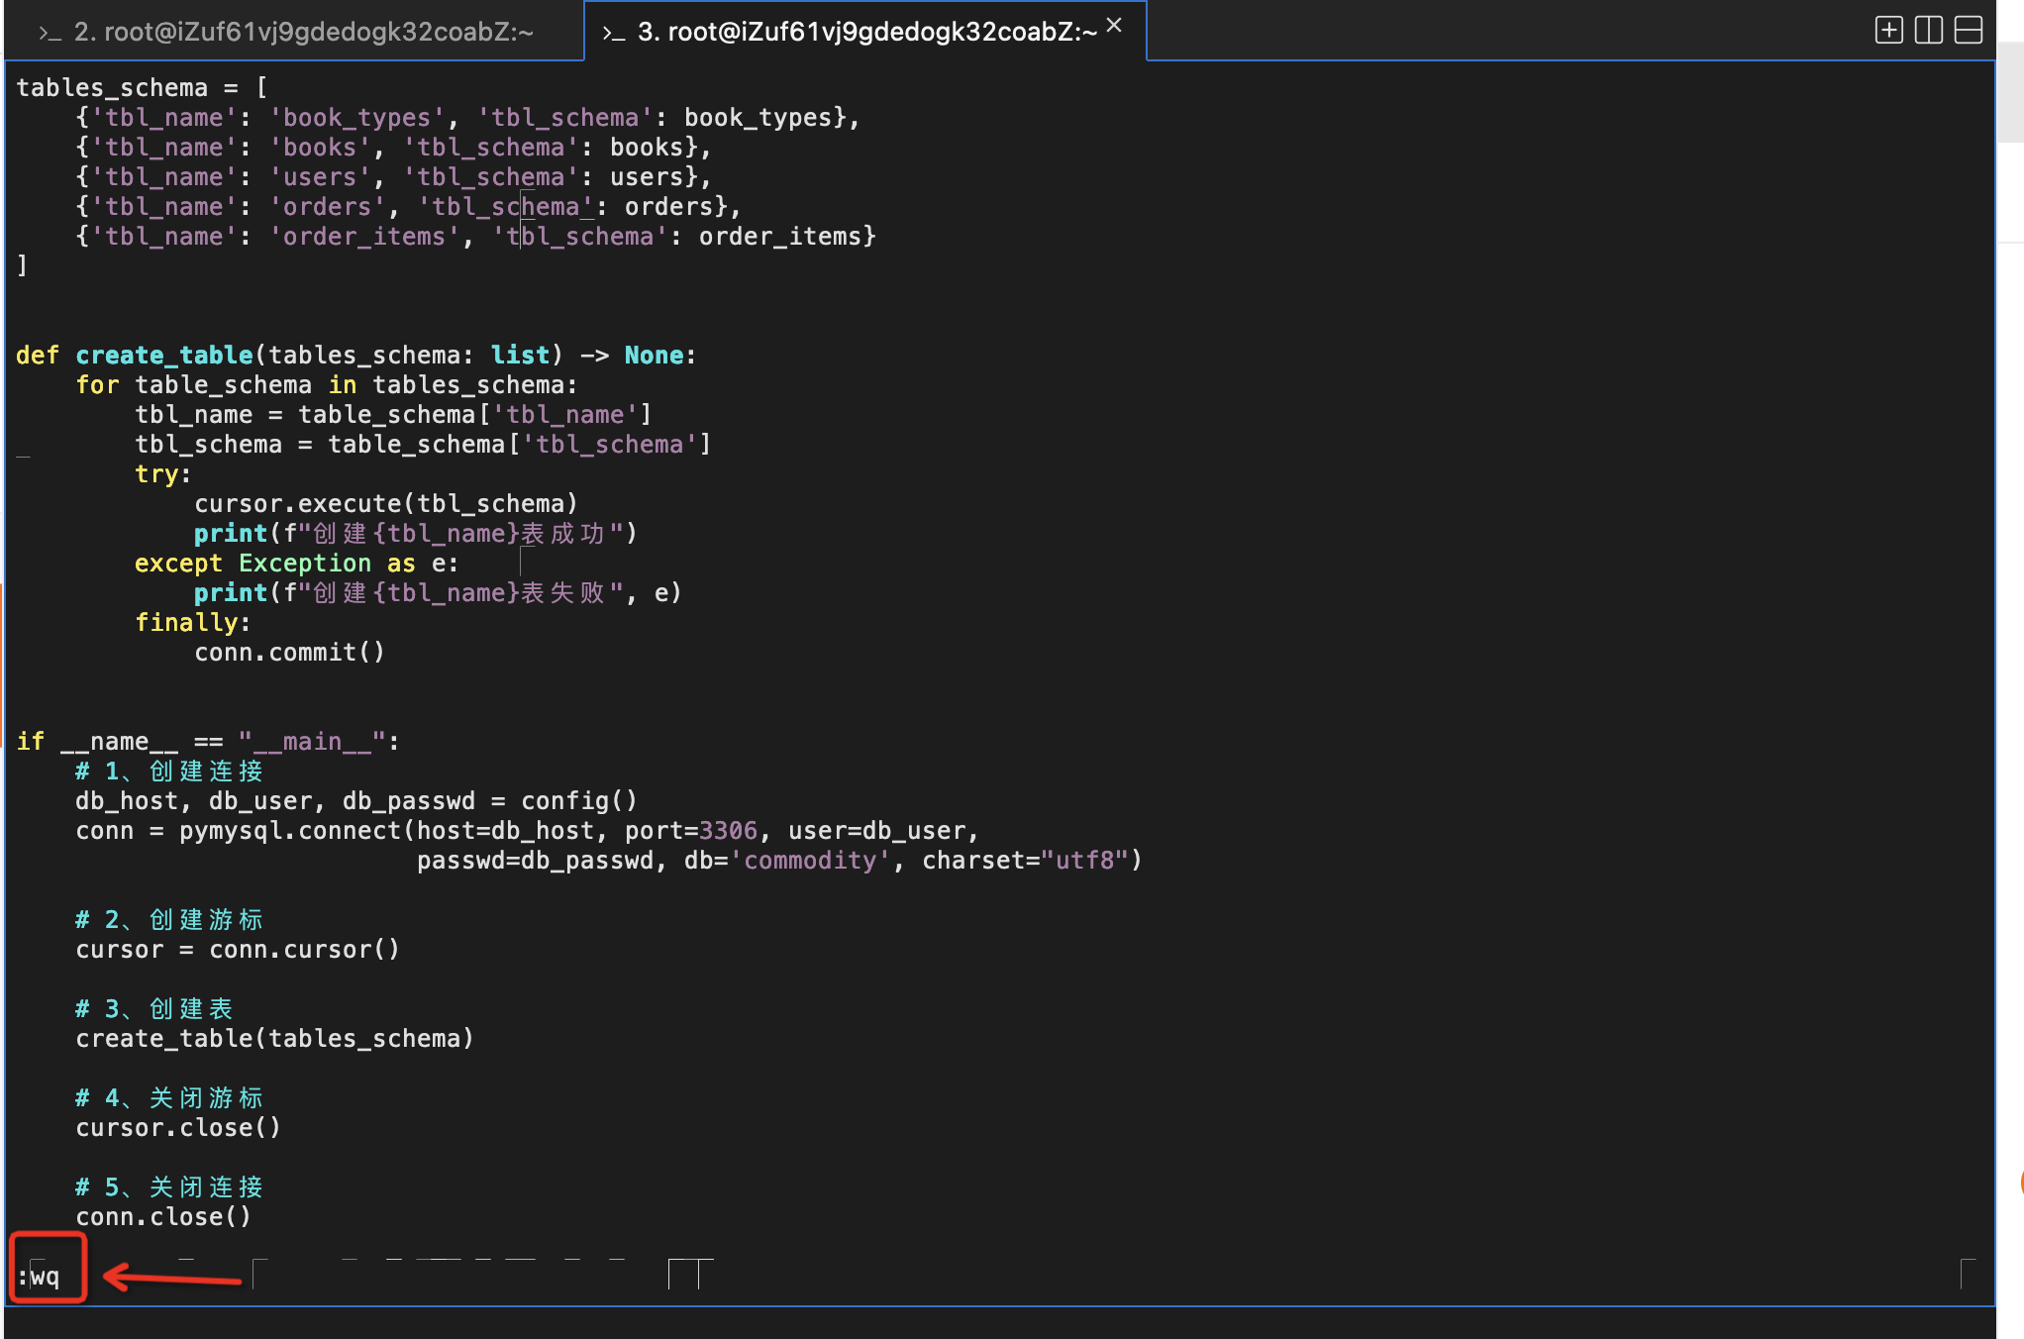The height and width of the screenshot is (1339, 2024).
Task: Click the split horizontally icon
Action: click(1968, 31)
